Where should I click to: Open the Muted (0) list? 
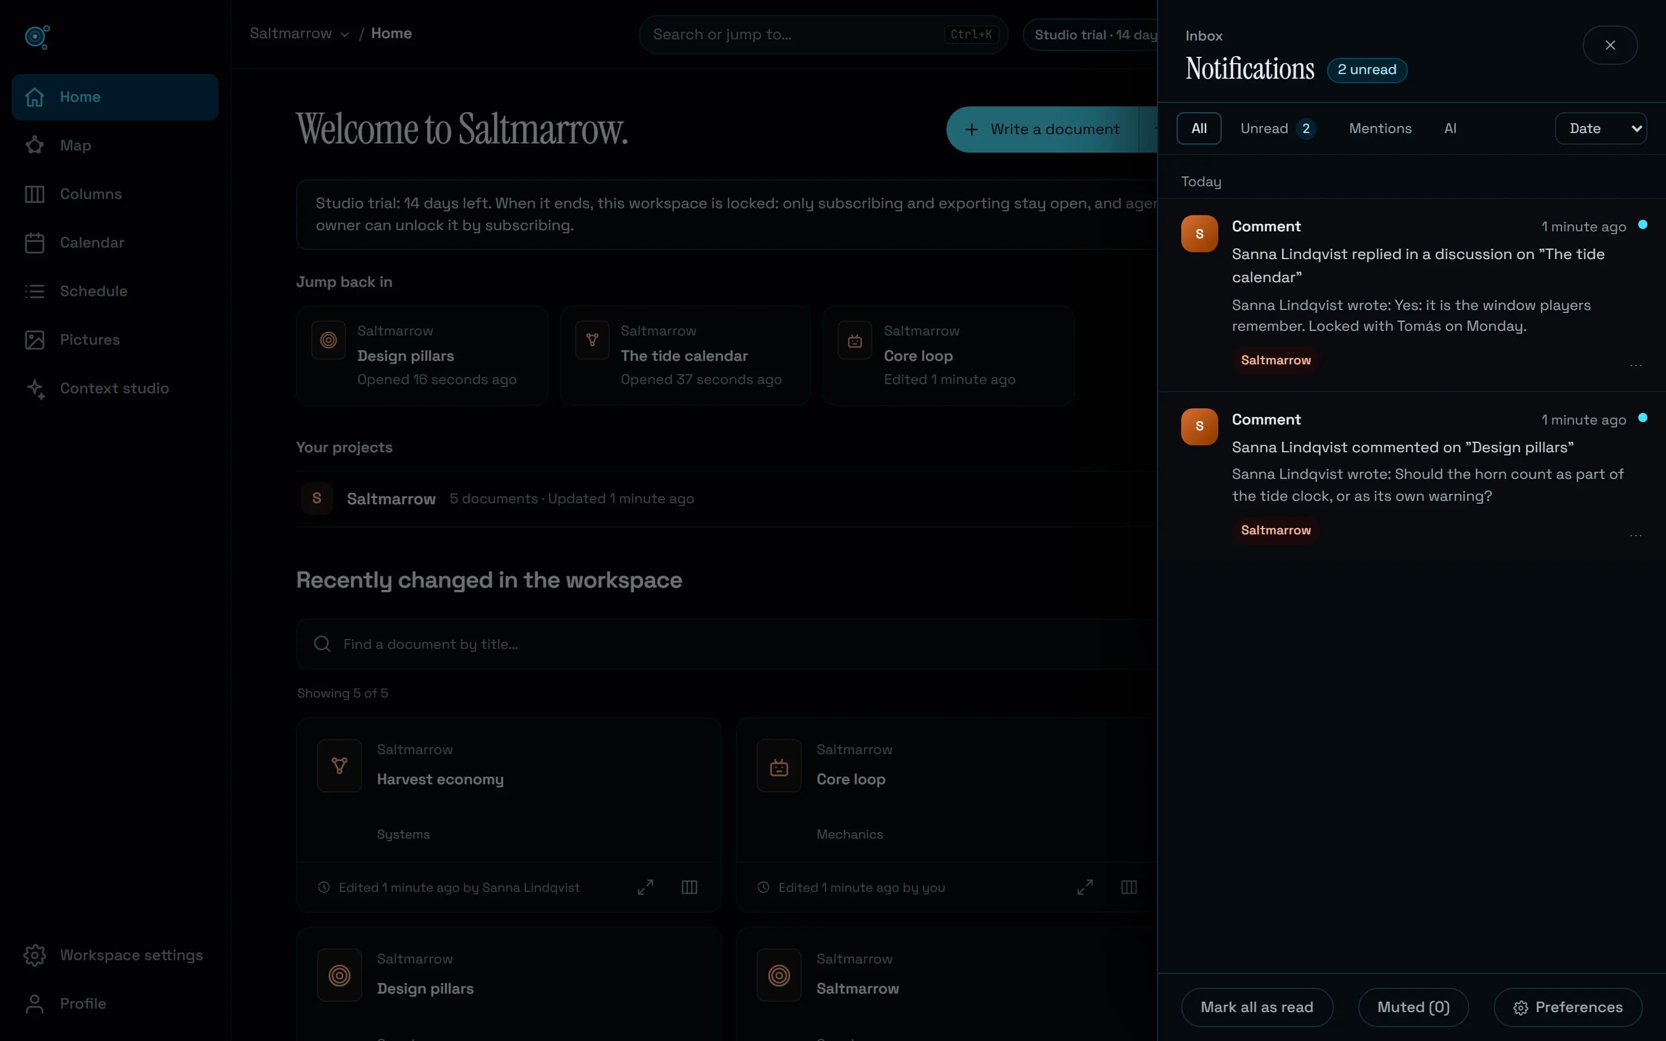[x=1413, y=1007]
